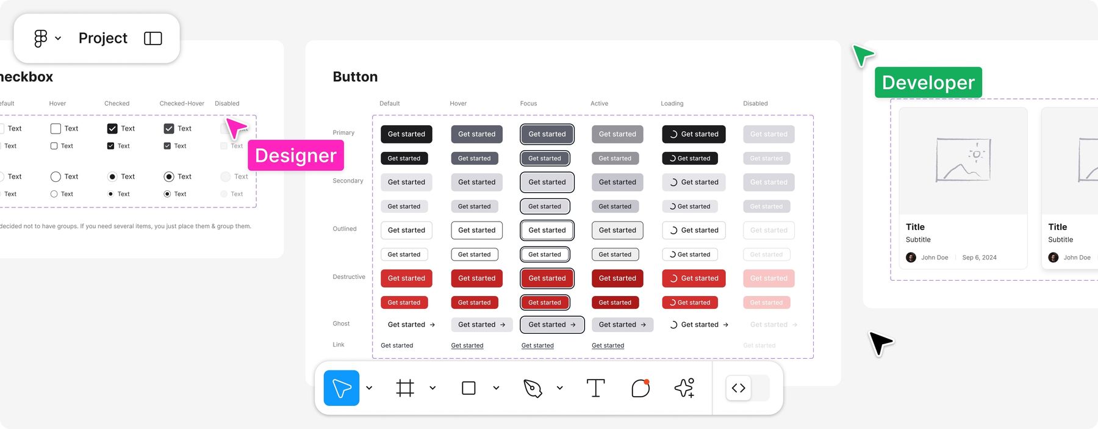Click Focus column header in Button frame
The width and height of the screenshot is (1098, 429).
pyautogui.click(x=528, y=104)
